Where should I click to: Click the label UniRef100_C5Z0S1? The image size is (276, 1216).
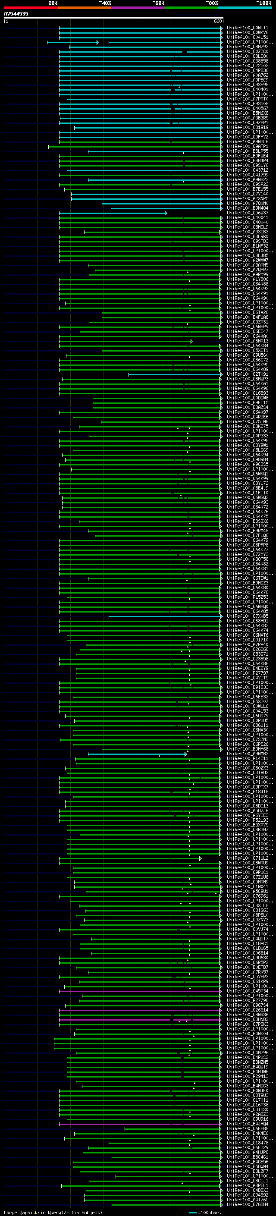point(247,322)
